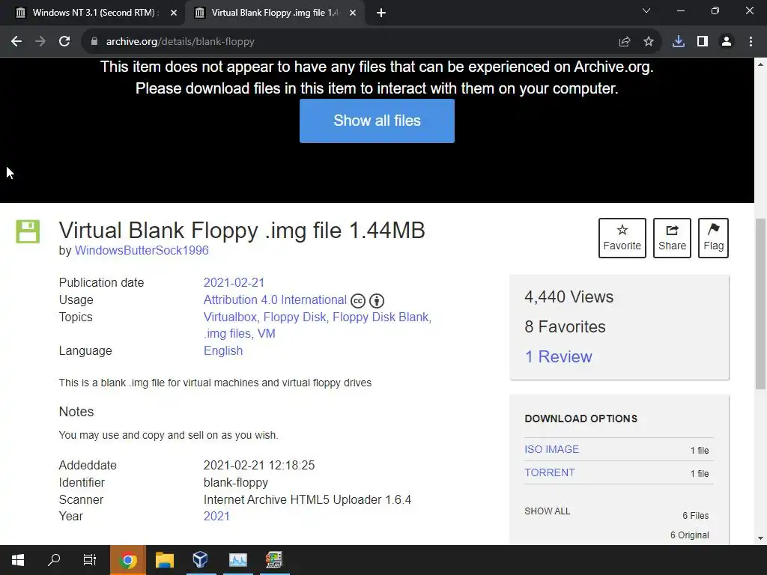Screen dimensions: 767x575
Task: Click the green floppy software icon
Action: [x=28, y=231]
